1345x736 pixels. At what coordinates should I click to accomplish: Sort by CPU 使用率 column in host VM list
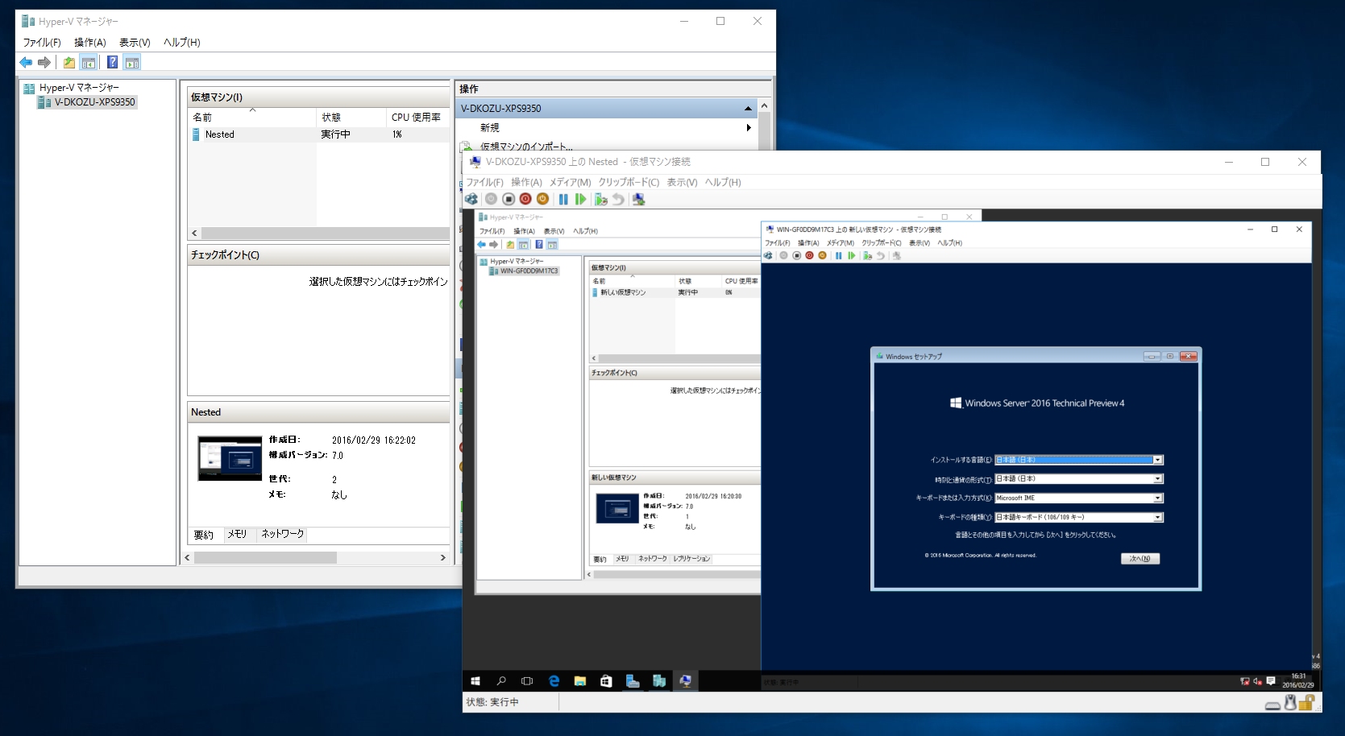[x=418, y=117]
